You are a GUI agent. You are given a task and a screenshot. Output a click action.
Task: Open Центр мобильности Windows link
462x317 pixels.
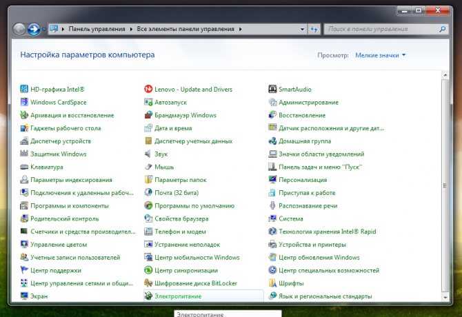coord(197,258)
